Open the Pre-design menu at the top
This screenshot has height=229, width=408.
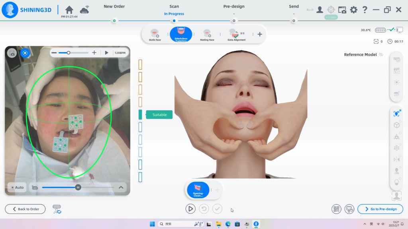tap(233, 6)
